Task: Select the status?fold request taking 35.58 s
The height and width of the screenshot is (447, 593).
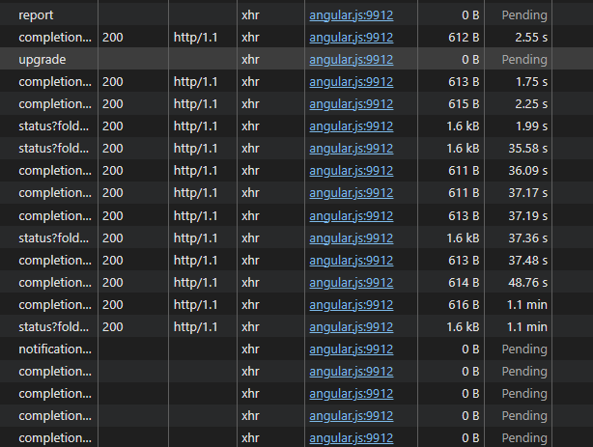Action: point(55,149)
